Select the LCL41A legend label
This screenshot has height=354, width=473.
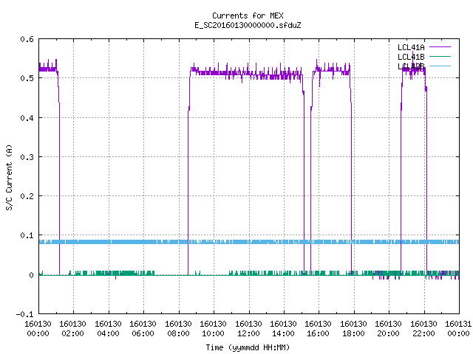(411, 47)
